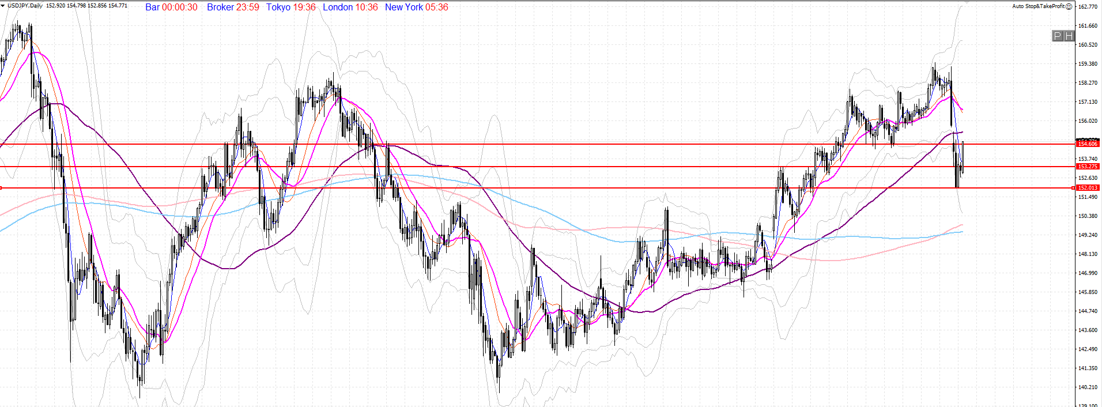The image size is (1102, 407).
Task: Click the left-edge handle of the 152.013 line
Action: [x=1, y=188]
